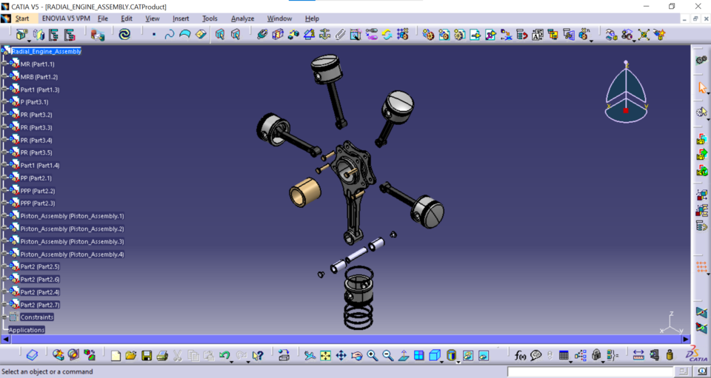Expand the Constraints node in tree
711x378 pixels.
point(4,317)
